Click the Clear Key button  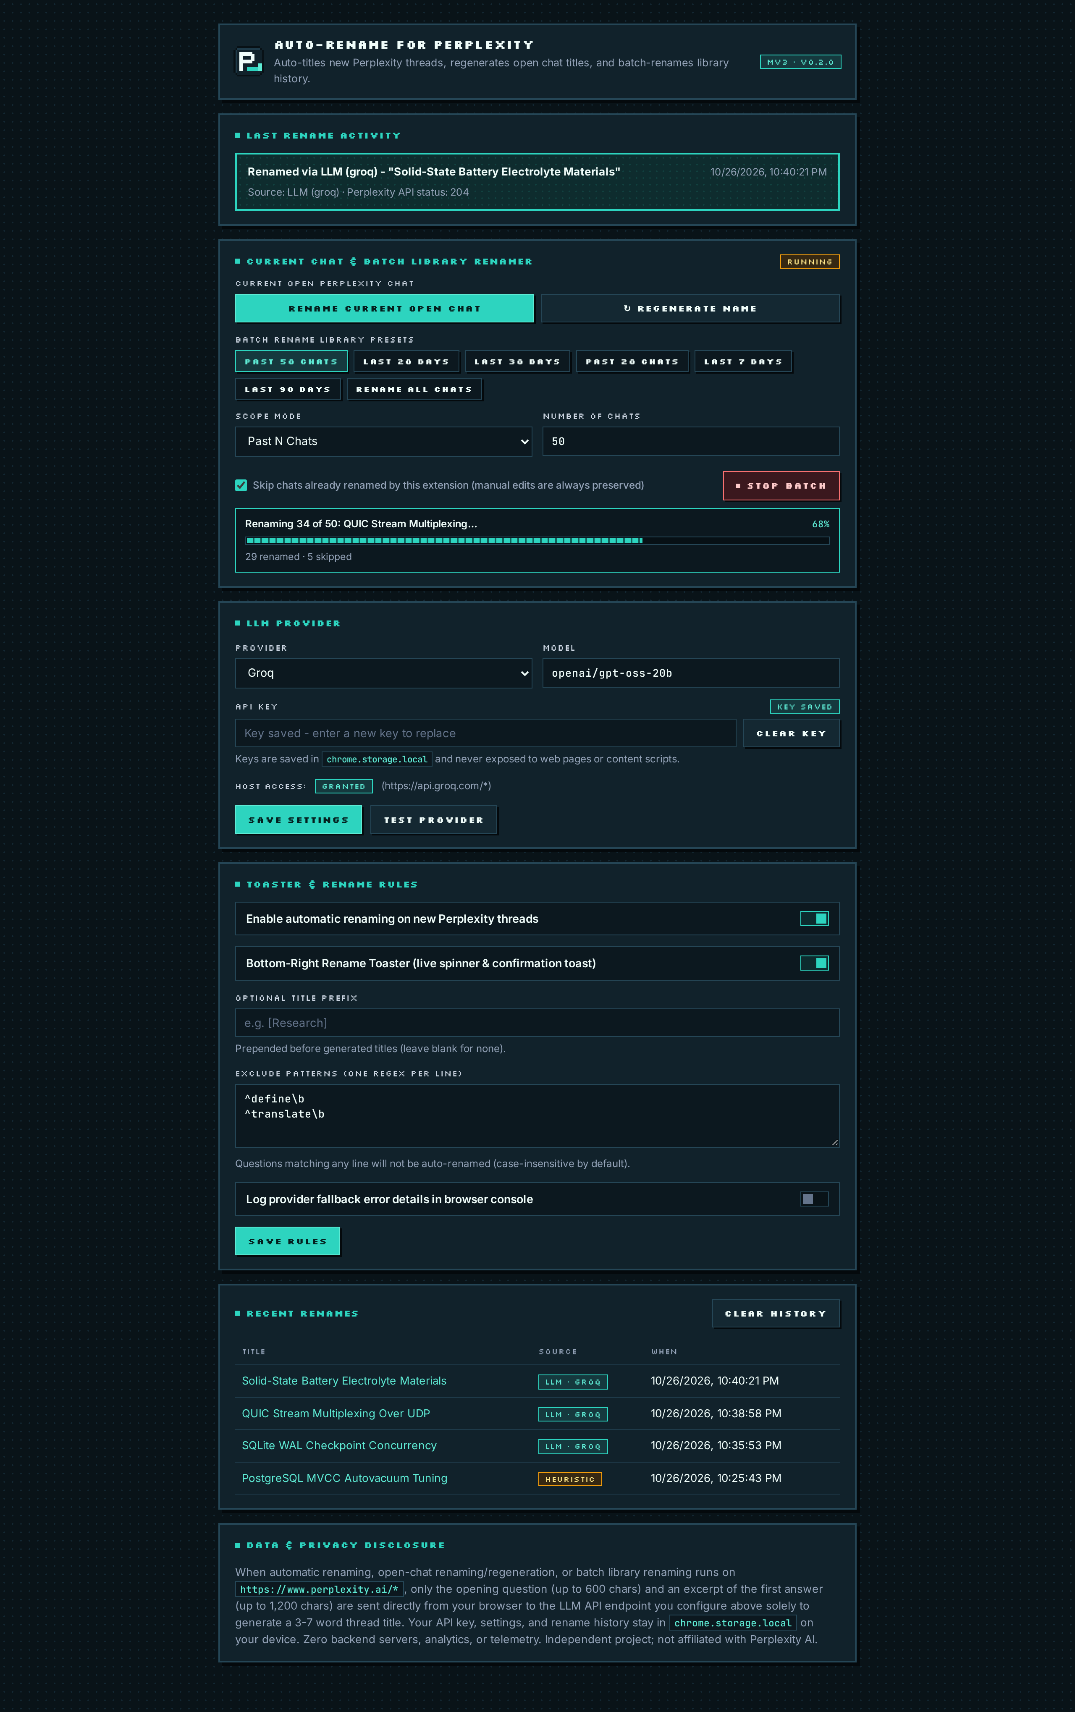coord(791,733)
